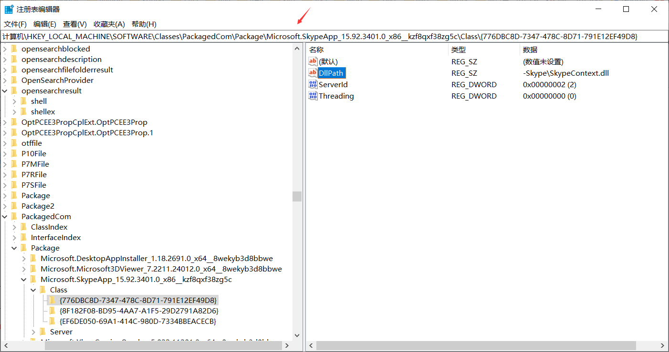Click the Registry Editor title bar icon
Viewport: 669px width, 352px height.
click(9, 9)
